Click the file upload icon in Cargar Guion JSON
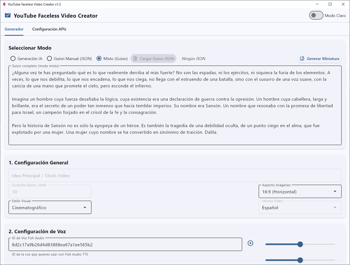Image resolution: width=350 pixels, height=265 pixels. point(135,58)
